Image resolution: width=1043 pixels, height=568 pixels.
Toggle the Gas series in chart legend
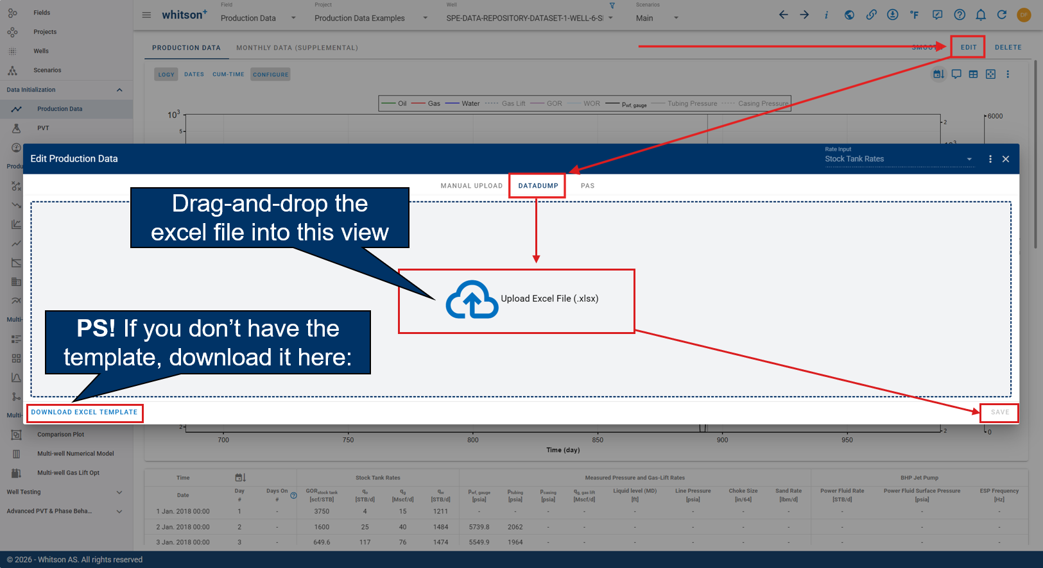pos(426,103)
